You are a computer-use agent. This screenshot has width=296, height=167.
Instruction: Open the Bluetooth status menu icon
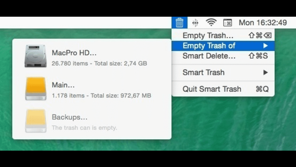(195, 23)
